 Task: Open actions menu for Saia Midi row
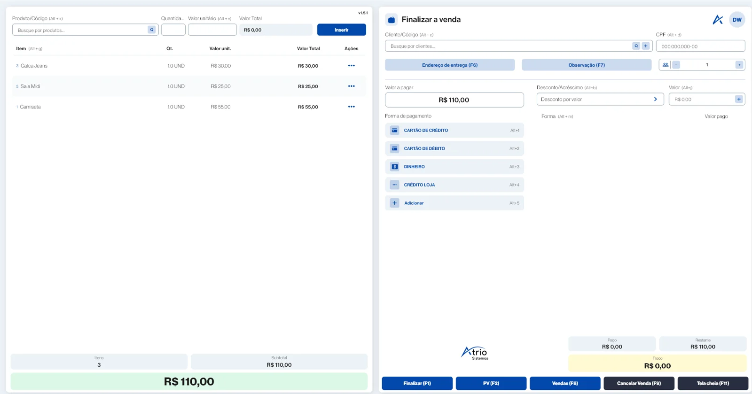(351, 86)
